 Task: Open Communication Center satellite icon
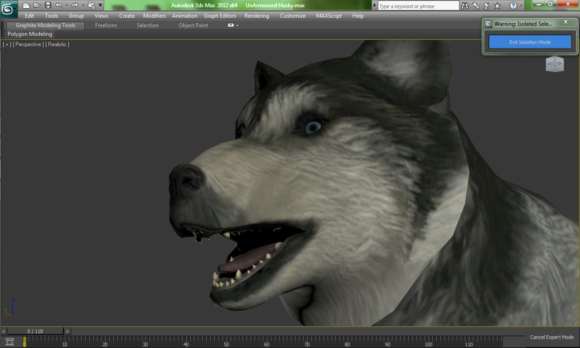487,5
